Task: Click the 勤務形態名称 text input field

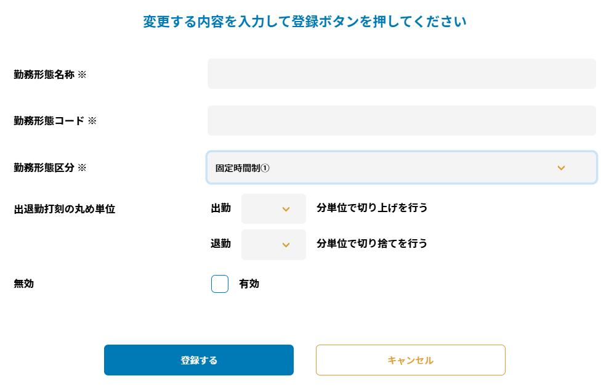Action: pyautogui.click(x=401, y=74)
